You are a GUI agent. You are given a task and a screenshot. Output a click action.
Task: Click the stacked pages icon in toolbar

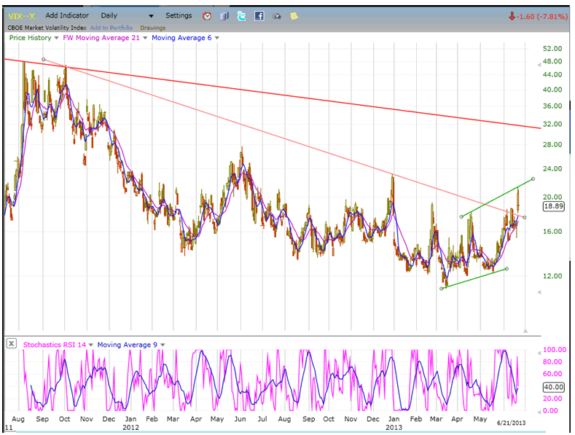[x=224, y=15]
